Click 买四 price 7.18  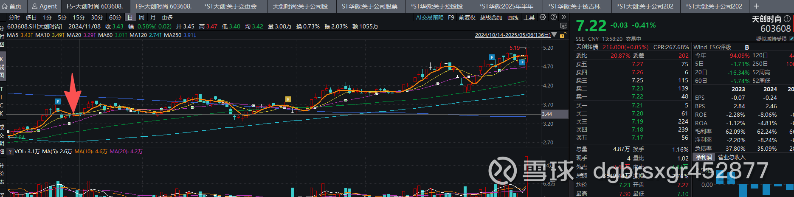point(637,129)
